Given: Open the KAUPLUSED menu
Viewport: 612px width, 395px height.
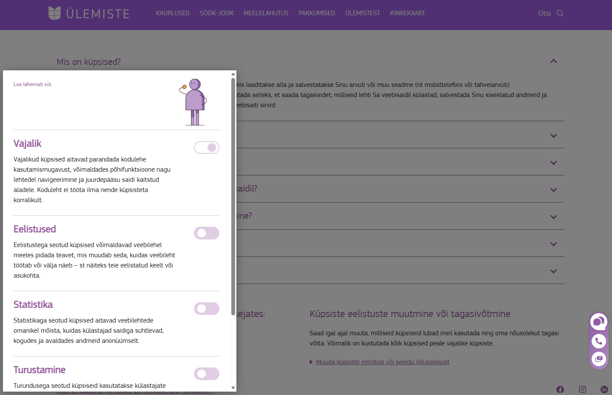Looking at the screenshot, I should coord(173,13).
